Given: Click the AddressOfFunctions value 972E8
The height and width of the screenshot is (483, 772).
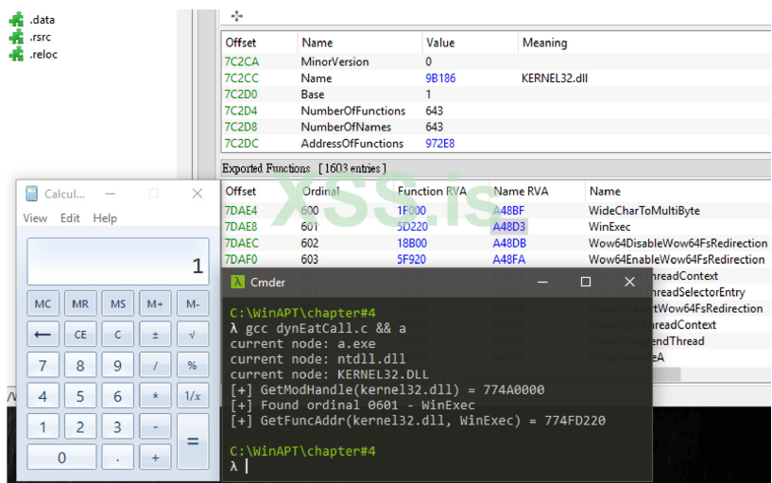Looking at the screenshot, I should (440, 144).
